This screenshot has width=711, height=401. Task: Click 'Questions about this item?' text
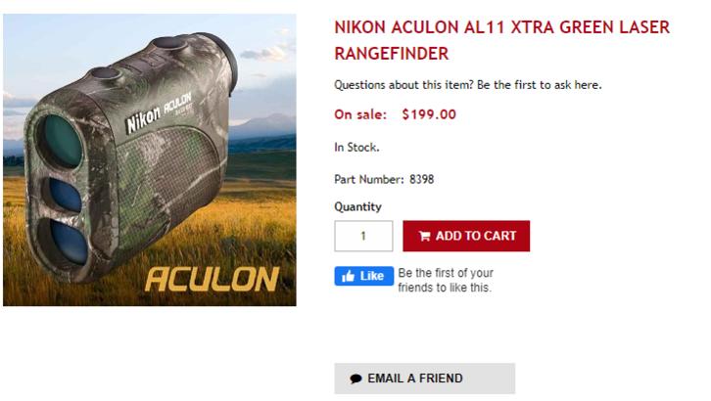click(403, 85)
